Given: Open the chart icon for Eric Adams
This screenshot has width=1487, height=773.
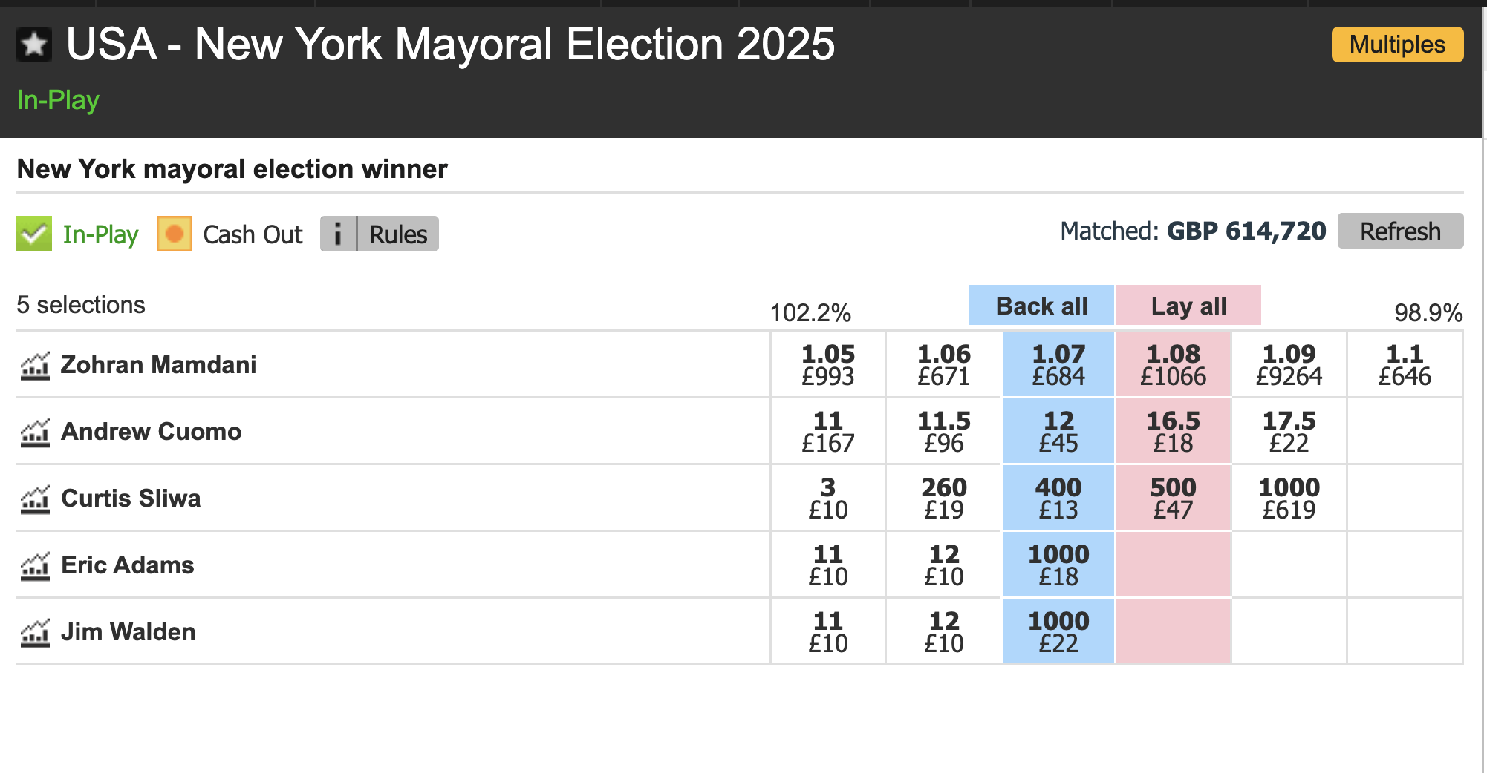Looking at the screenshot, I should tap(35, 566).
